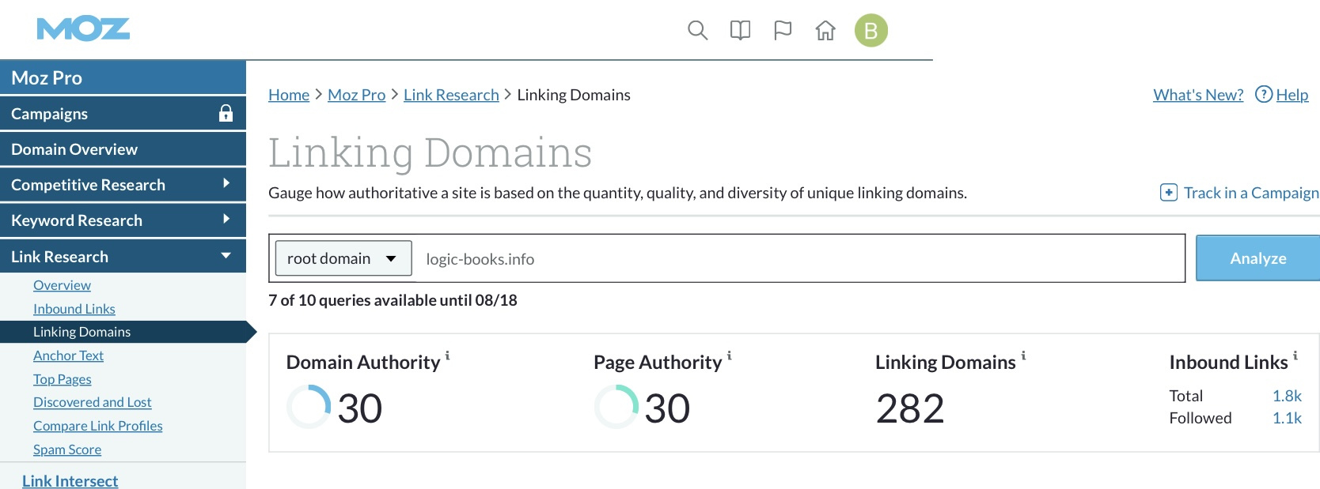Image resolution: width=1320 pixels, height=489 pixels.
Task: Open the What's New? link
Action: point(1198,95)
